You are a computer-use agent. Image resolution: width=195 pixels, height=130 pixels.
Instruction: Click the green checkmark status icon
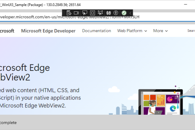pos(124,13)
